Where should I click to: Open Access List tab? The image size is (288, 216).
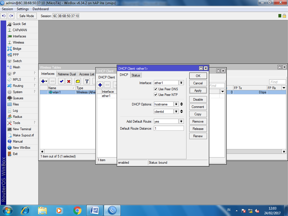point(87,74)
